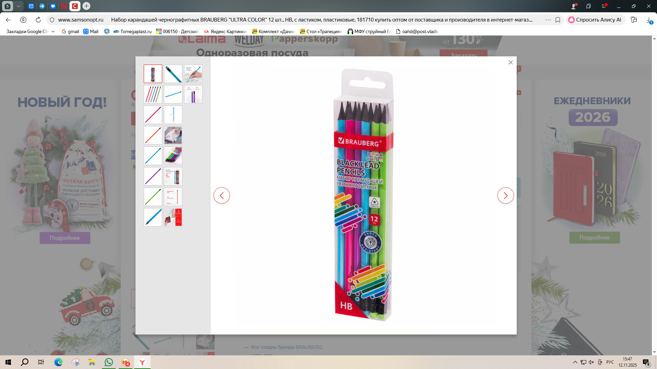Go to next product image arrow

click(x=505, y=195)
